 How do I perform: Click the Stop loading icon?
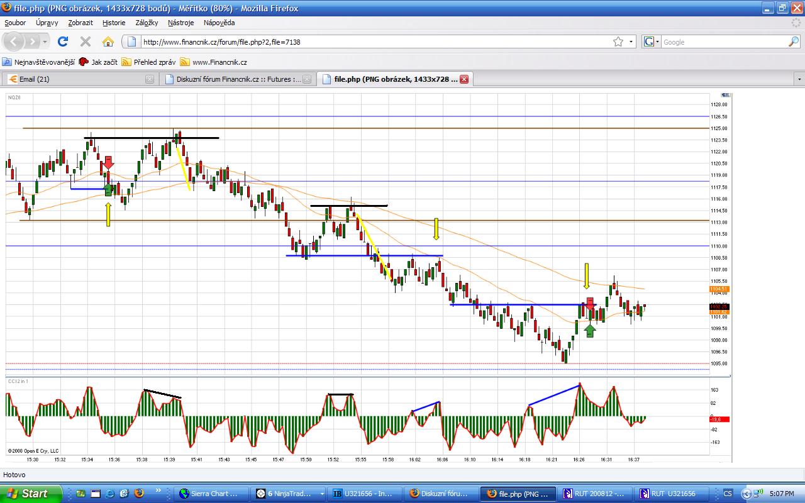[86, 42]
